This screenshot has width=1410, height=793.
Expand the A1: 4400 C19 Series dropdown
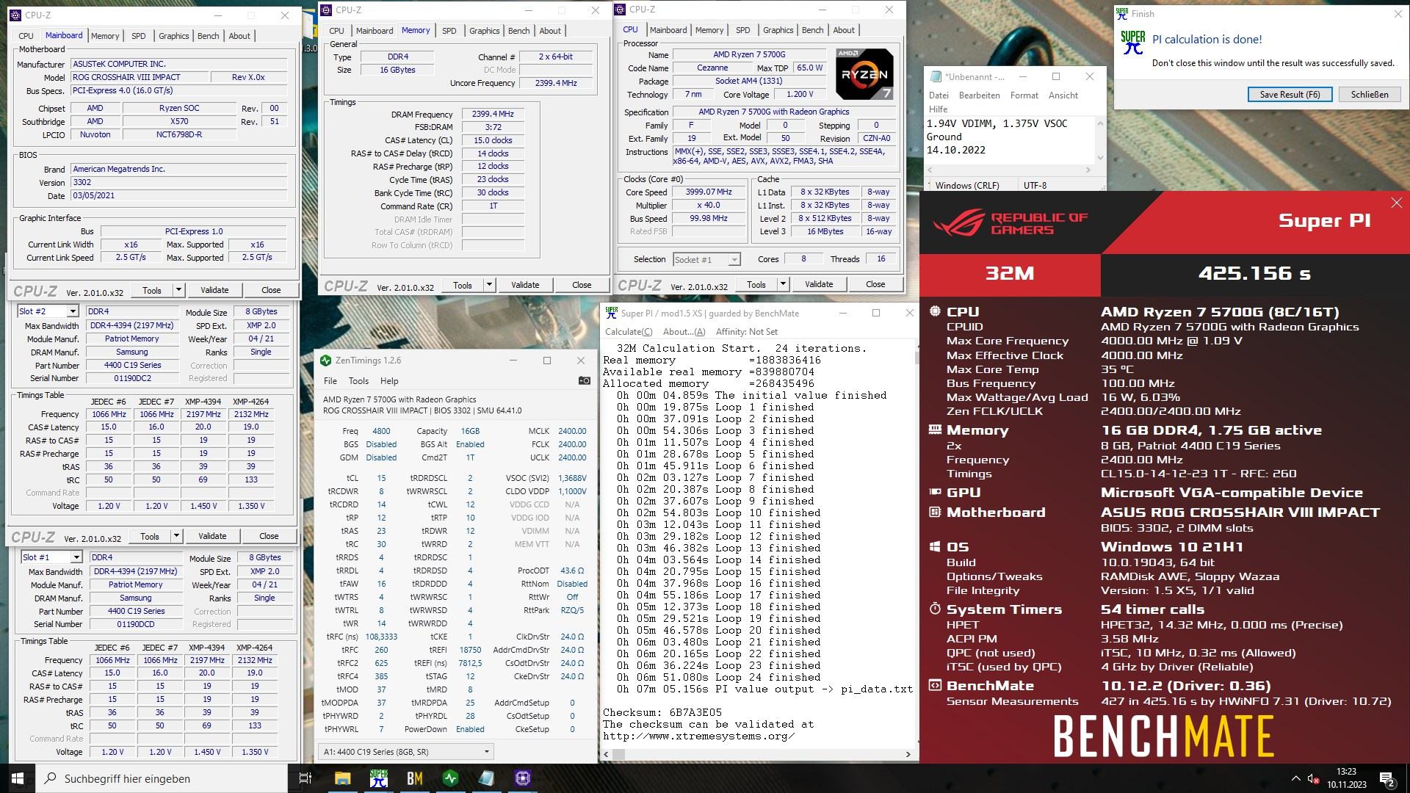click(486, 751)
